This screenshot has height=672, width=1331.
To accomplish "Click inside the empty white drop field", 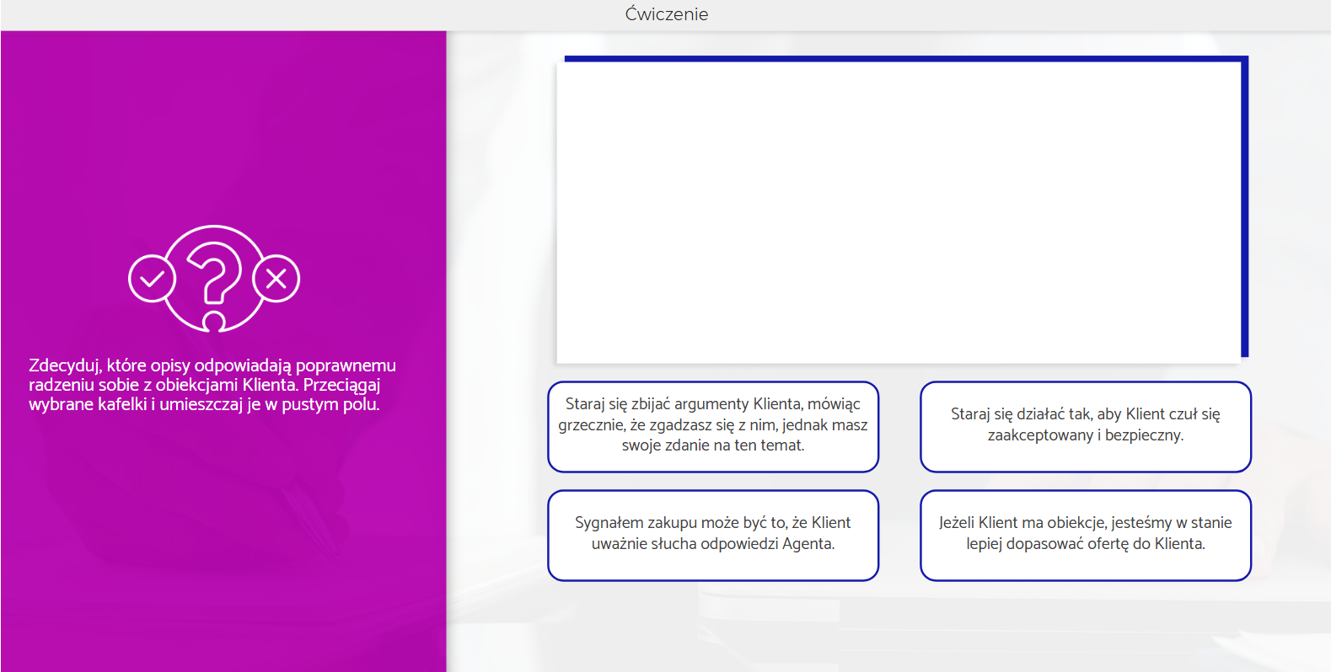I will pos(898,211).
